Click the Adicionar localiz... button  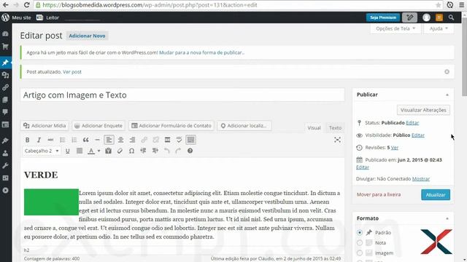click(244, 126)
